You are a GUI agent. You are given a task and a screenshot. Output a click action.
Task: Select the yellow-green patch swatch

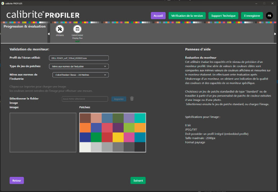click(x=129, y=128)
